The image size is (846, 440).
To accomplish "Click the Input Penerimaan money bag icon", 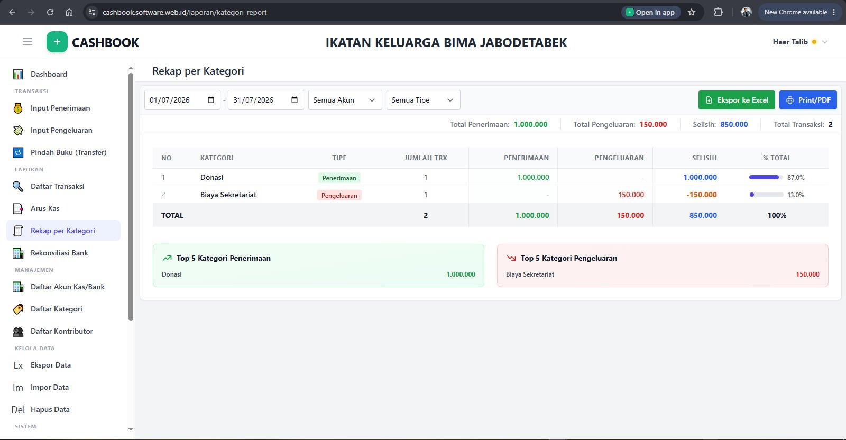I will 18,108.
